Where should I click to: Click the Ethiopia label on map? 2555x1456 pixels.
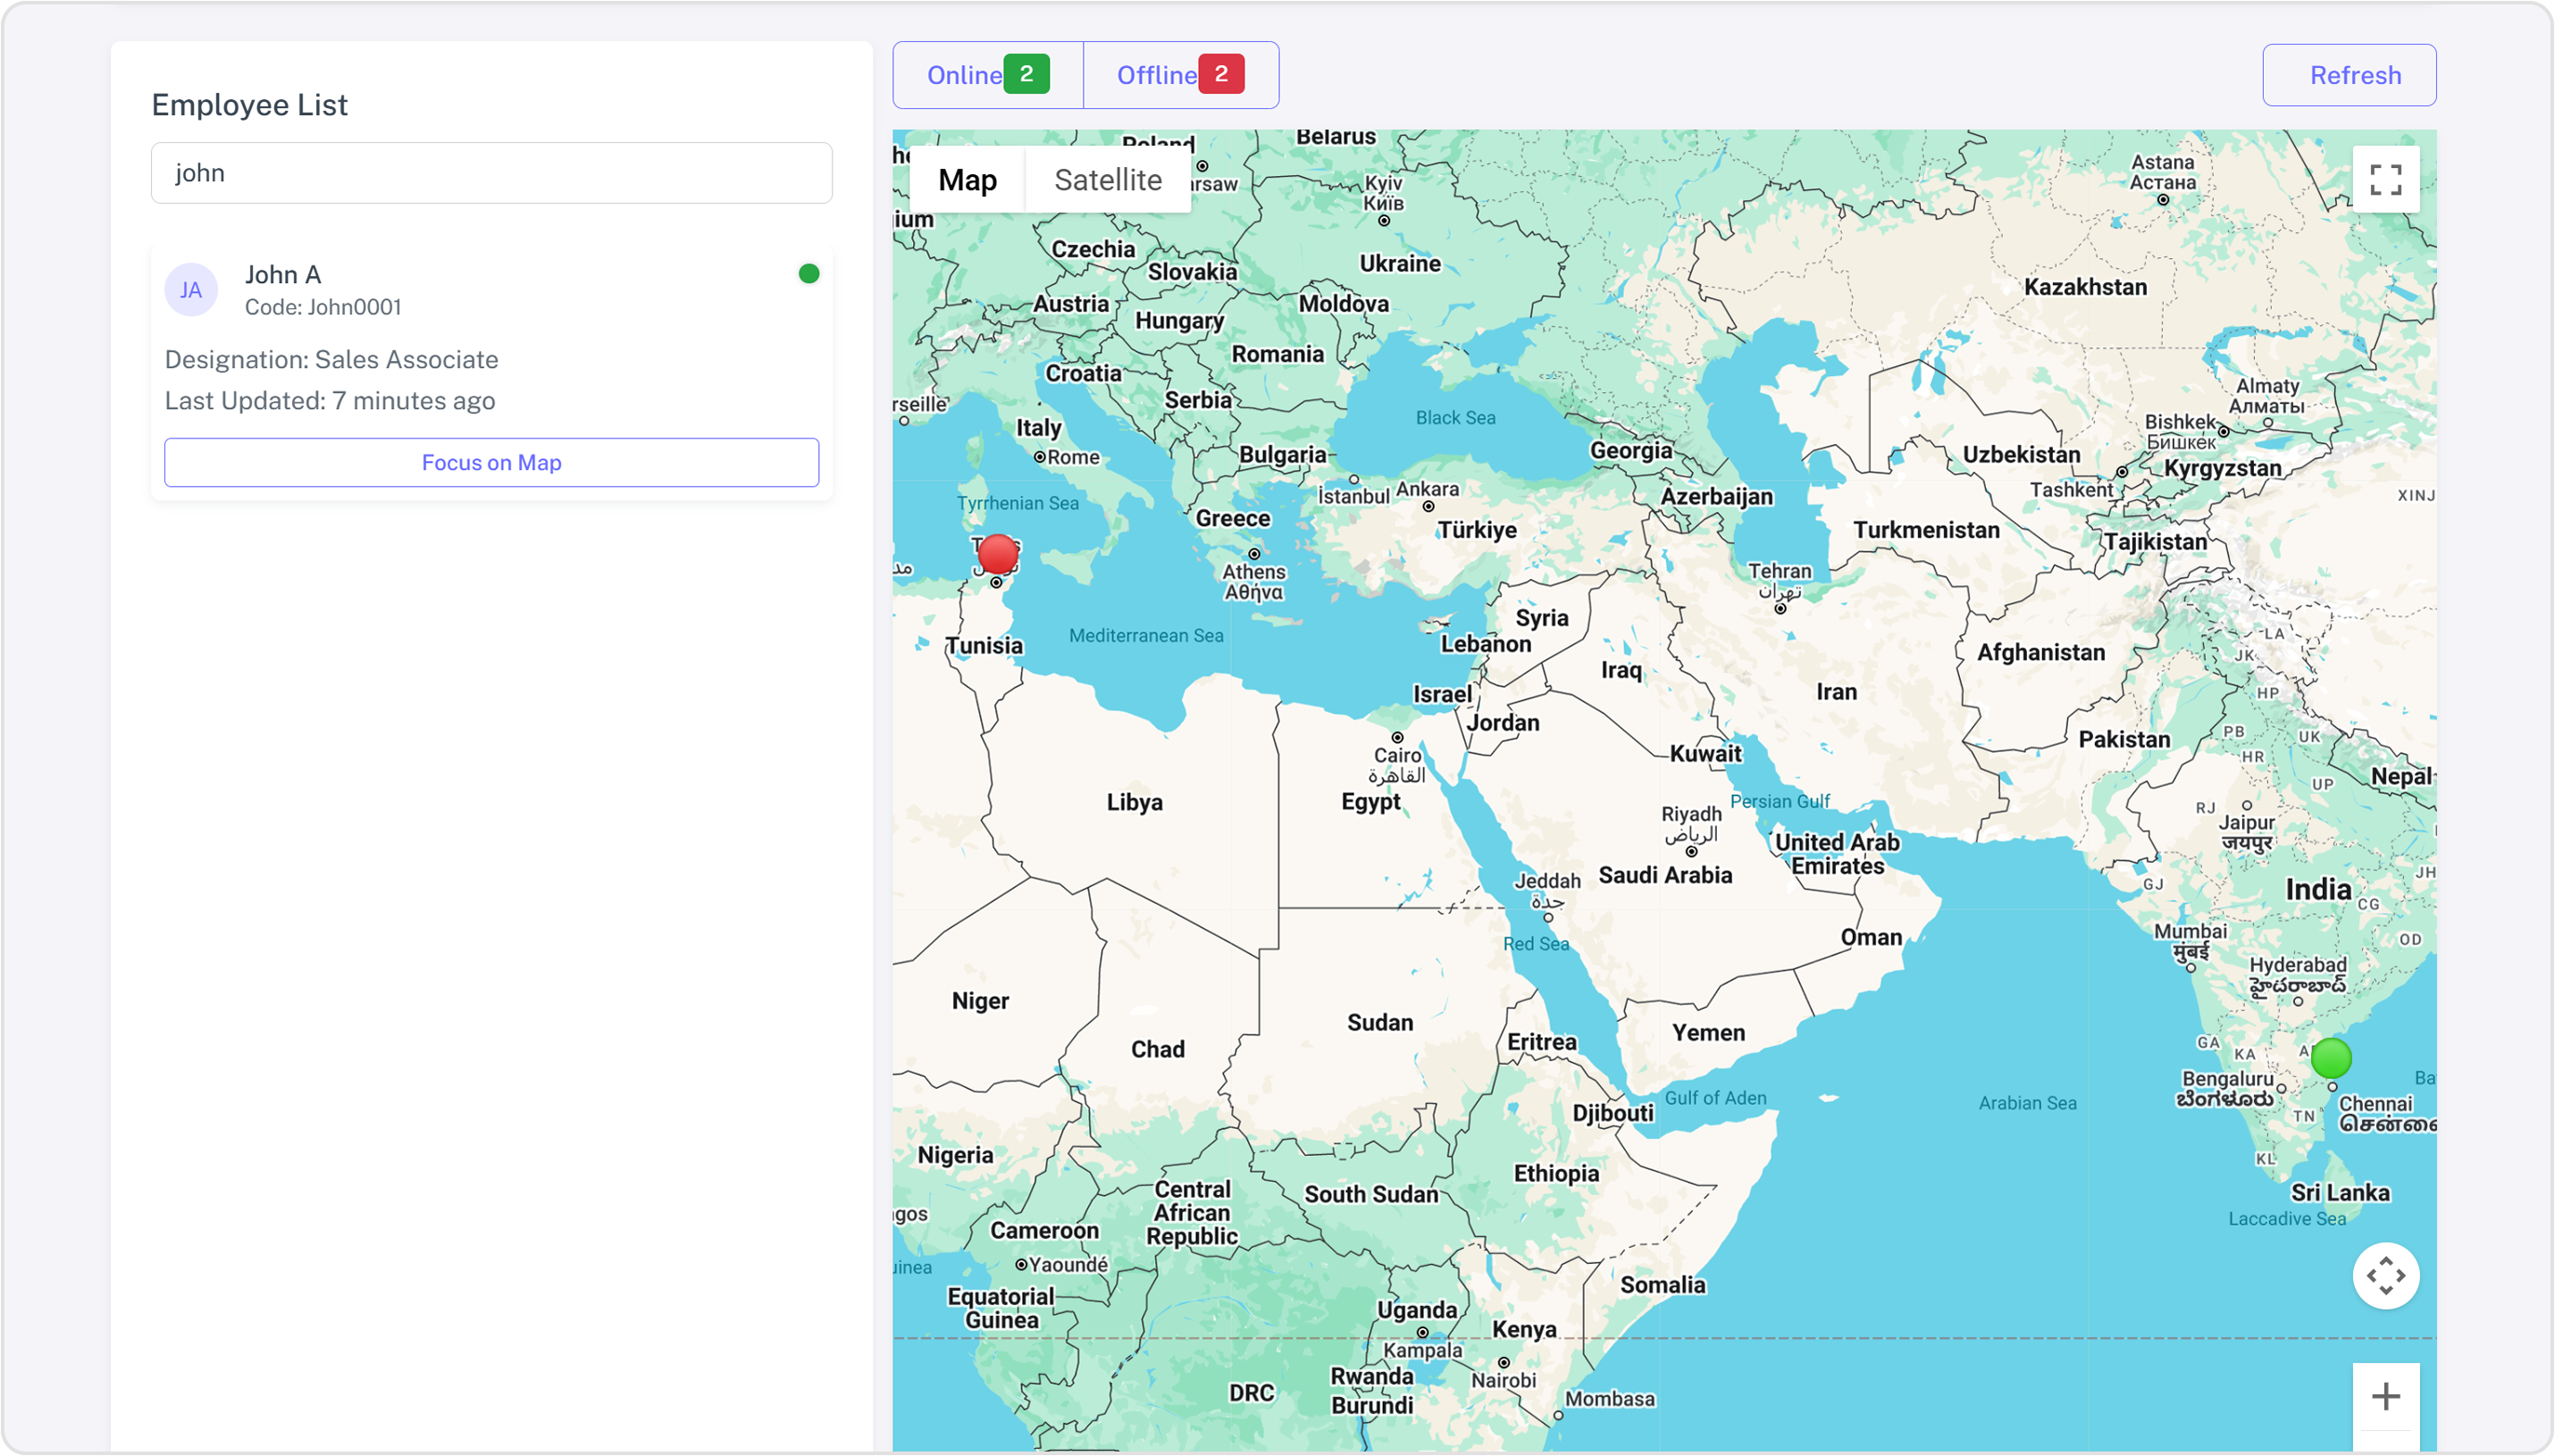click(x=1556, y=1173)
